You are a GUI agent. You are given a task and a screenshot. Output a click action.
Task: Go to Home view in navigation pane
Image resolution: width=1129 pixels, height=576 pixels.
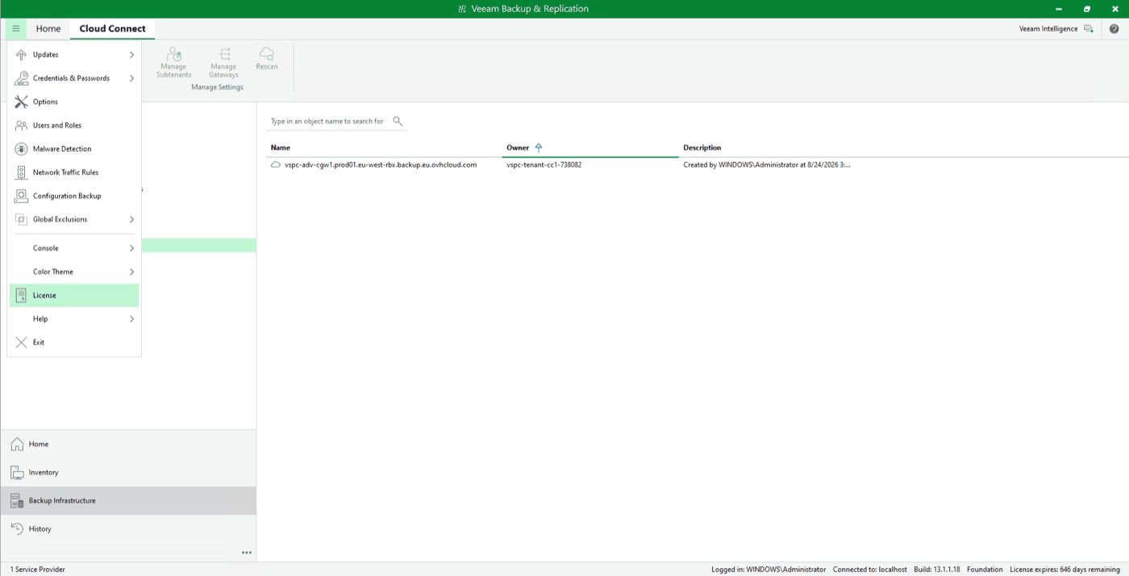[x=128, y=445]
